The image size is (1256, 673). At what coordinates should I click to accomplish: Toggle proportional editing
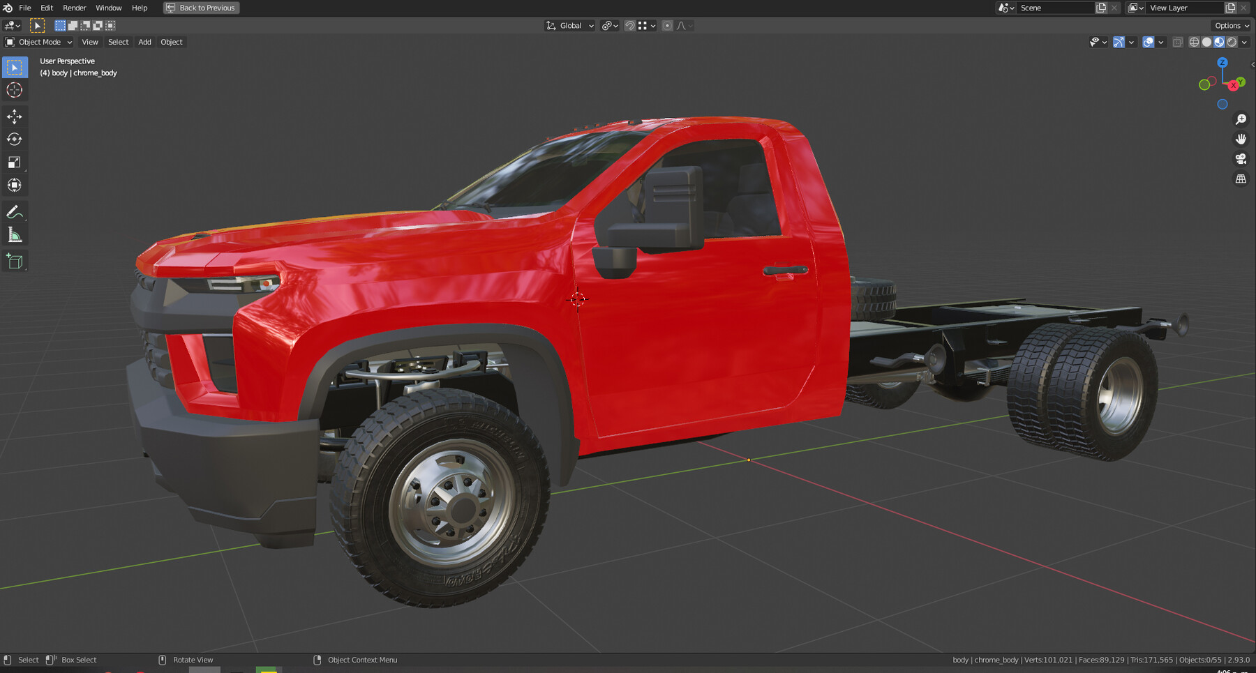pyautogui.click(x=667, y=26)
